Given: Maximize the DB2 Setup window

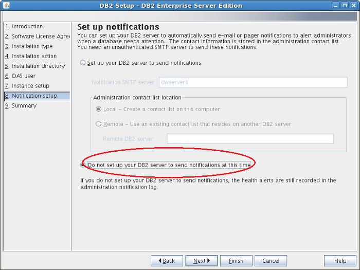Looking at the screenshot, I should [345, 6].
